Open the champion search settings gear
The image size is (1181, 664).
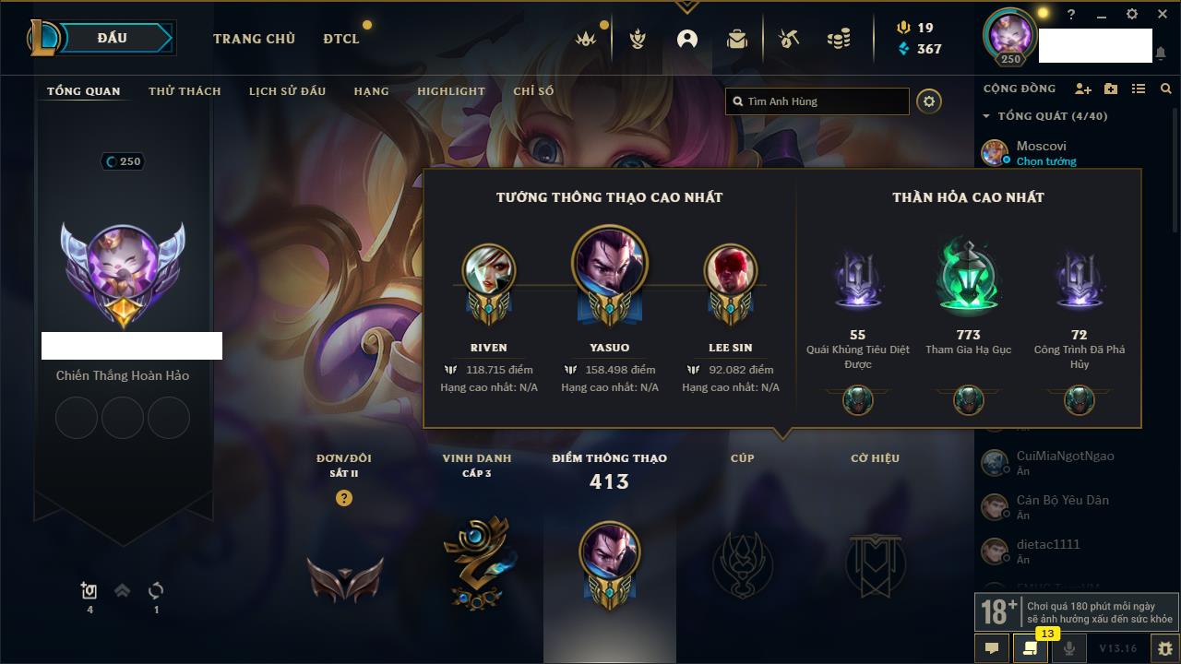929,101
